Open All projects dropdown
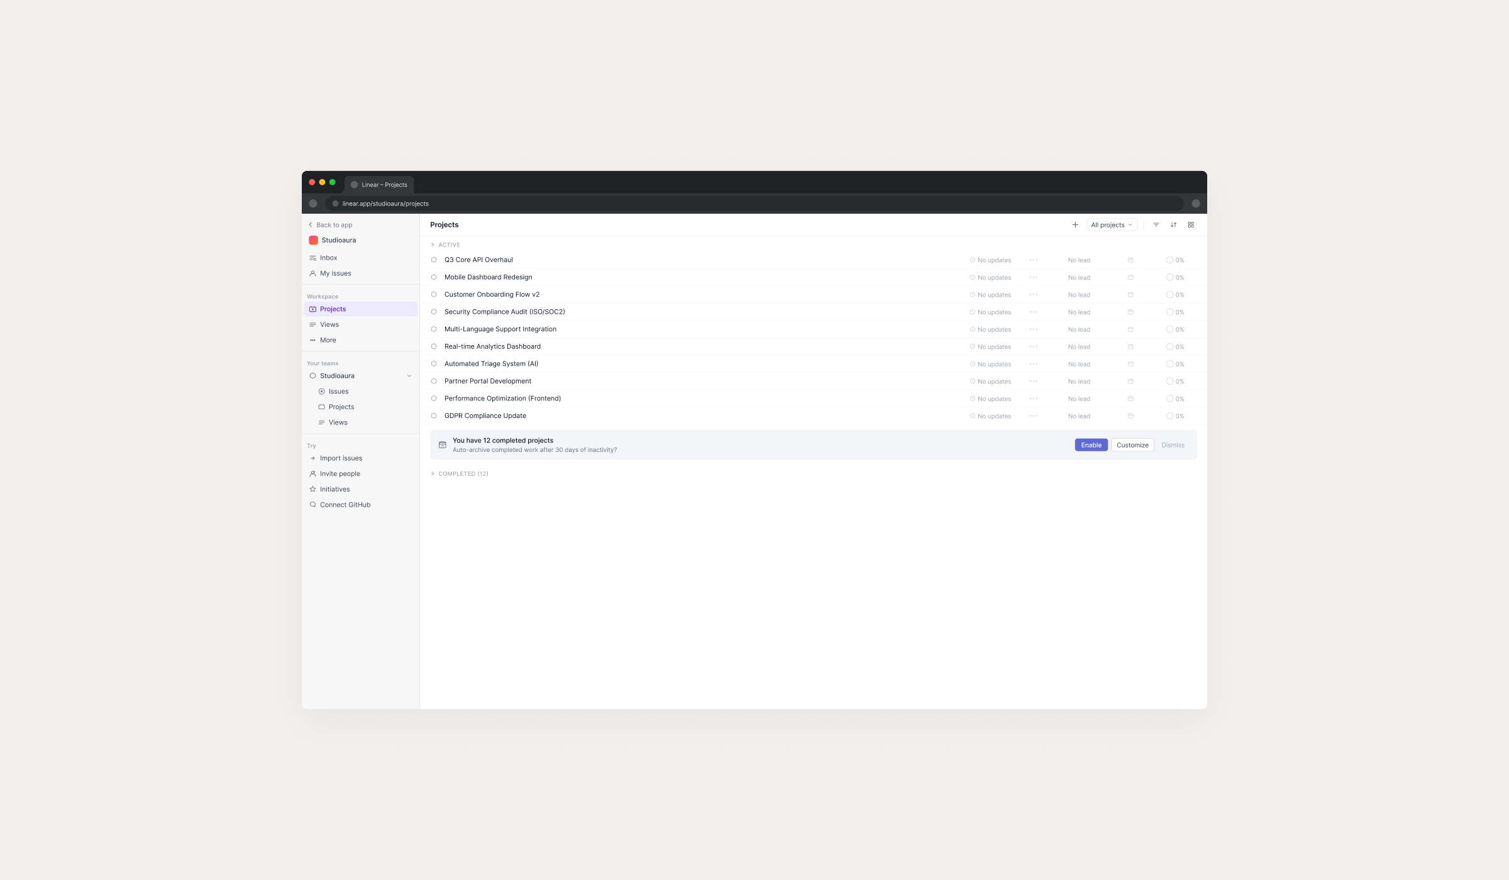This screenshot has height=880, width=1509. pyautogui.click(x=1112, y=225)
